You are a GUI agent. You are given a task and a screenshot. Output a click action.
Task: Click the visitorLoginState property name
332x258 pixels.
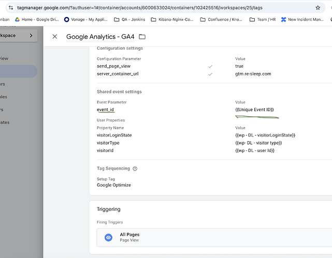[114, 135]
